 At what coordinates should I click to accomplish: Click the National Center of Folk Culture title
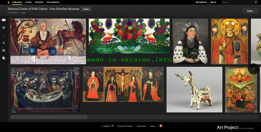tap(43, 9)
